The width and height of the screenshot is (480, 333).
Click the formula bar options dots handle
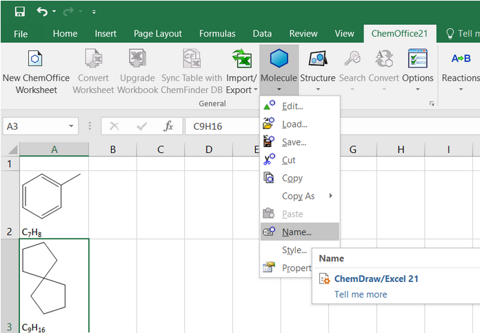click(x=90, y=125)
